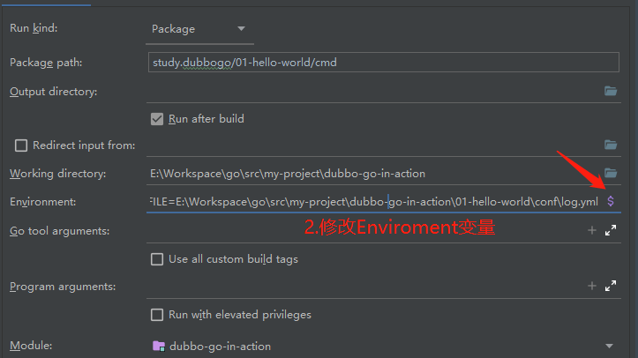Screen dimensions: 638x358
Task: Click the Working directory path field
Action: (x=372, y=174)
